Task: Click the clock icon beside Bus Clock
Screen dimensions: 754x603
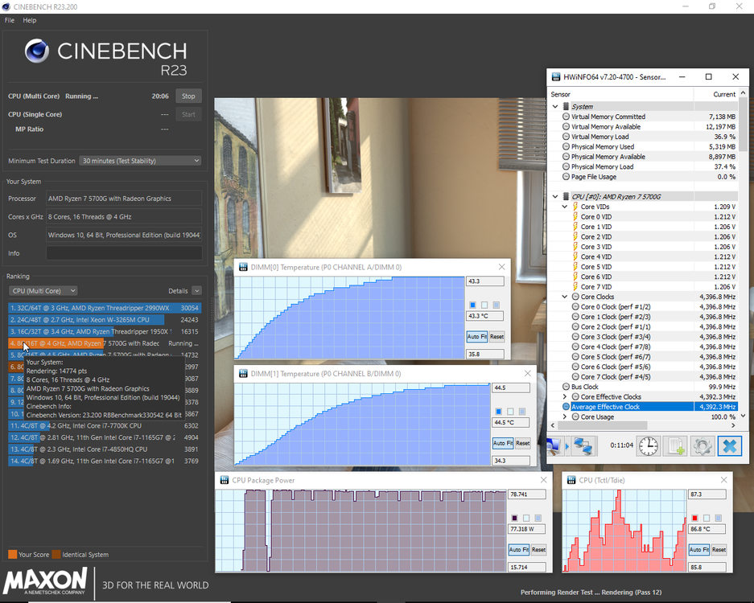Action: tap(566, 387)
